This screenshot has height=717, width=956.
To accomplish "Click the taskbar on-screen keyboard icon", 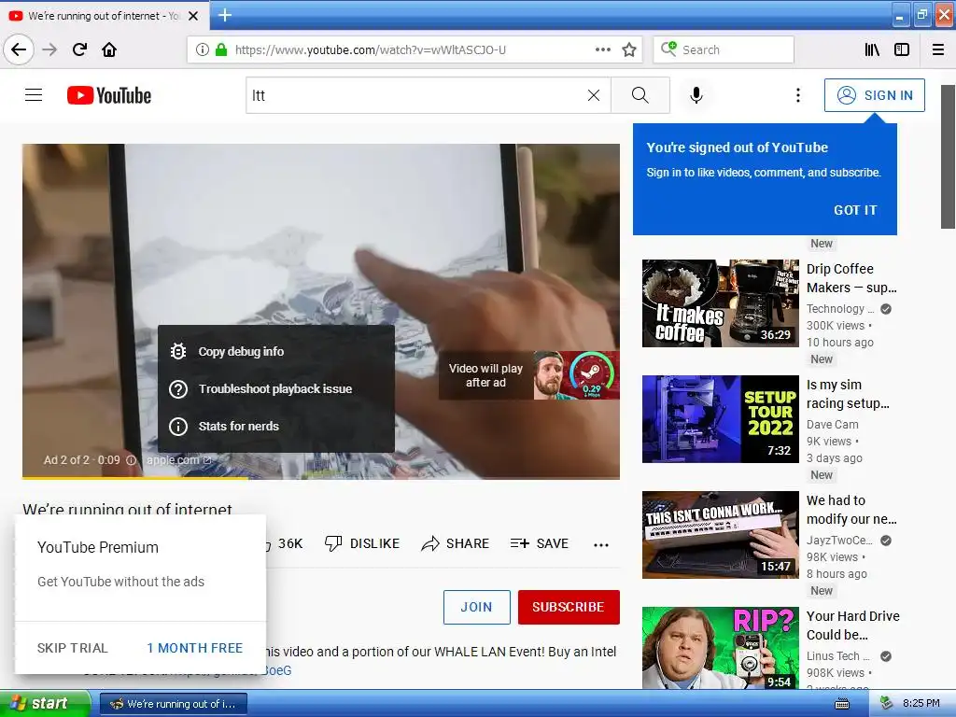I will click(x=842, y=704).
